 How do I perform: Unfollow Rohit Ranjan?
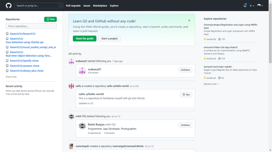click(185, 125)
